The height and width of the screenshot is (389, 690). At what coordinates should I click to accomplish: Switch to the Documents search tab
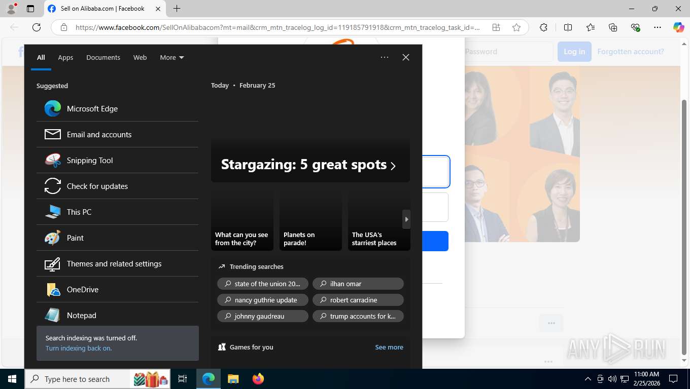click(x=103, y=57)
